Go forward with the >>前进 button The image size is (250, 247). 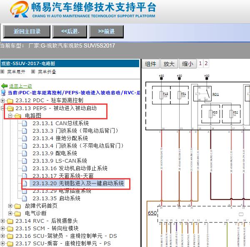[x=106, y=31]
